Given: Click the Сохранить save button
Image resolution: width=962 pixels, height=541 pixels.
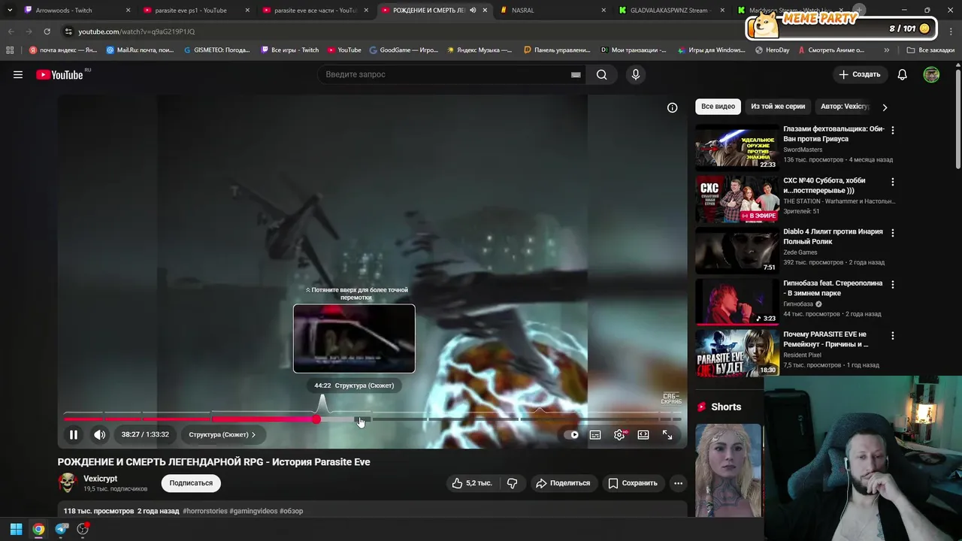Looking at the screenshot, I should 633,483.
